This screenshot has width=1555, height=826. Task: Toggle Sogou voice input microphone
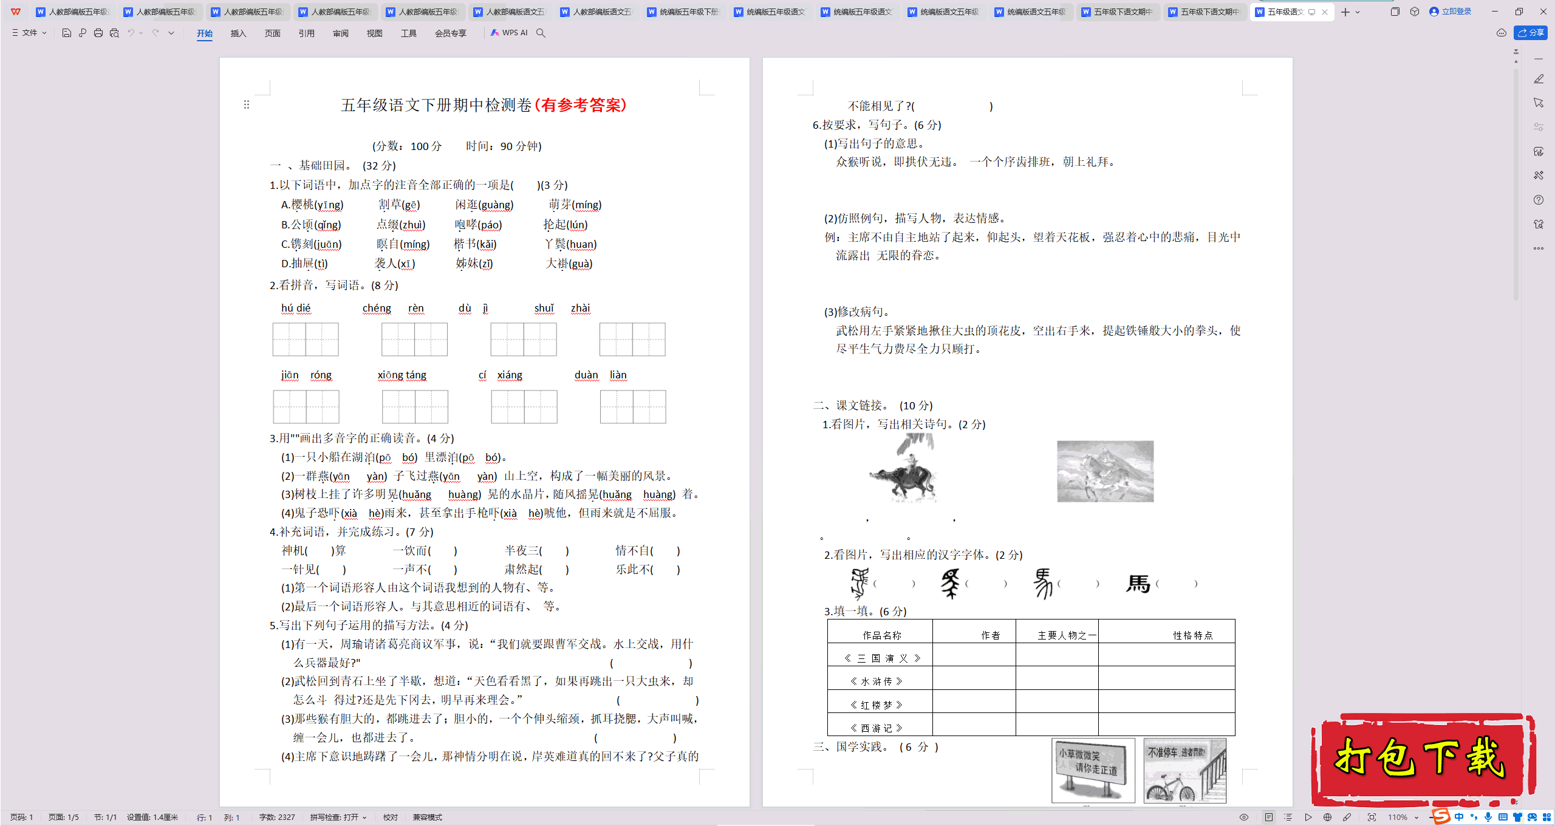1488,817
